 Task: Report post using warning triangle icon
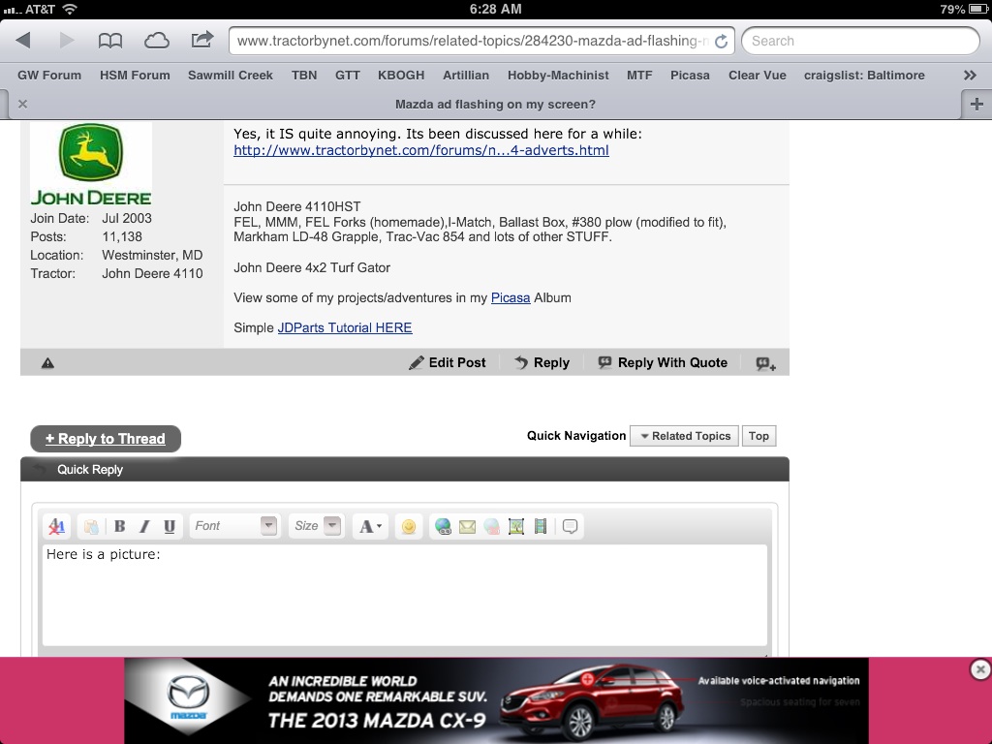click(47, 363)
